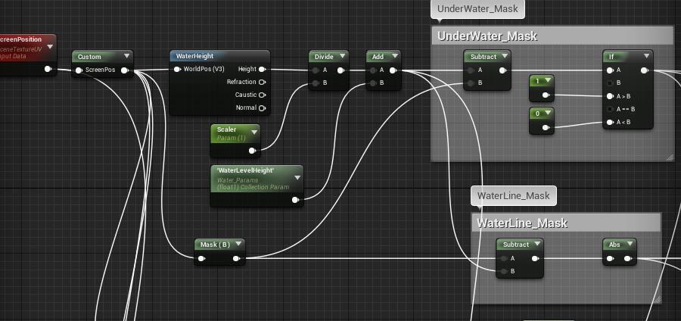Image resolution: width=681 pixels, height=321 pixels.
Task: Click the Height output pin
Action: (263, 70)
